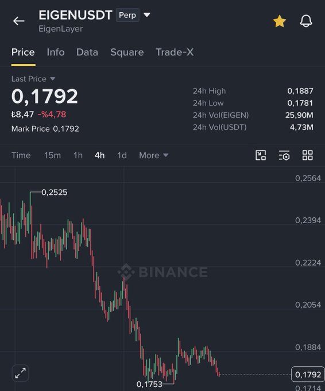Open the chart drawing tools icon
This screenshot has height=391, width=325.
(261, 155)
